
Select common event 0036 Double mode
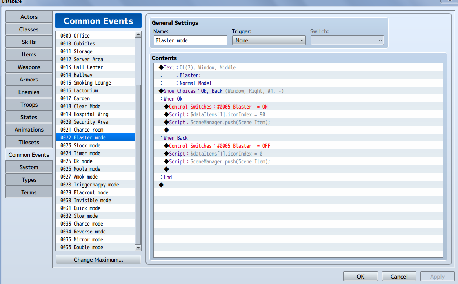(x=95, y=247)
